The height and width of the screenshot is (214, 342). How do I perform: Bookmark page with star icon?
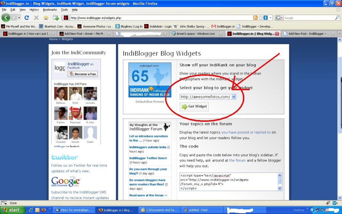tap(261, 18)
